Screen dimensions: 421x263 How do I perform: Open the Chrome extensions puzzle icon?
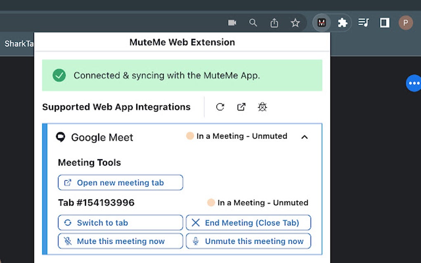pyautogui.click(x=343, y=23)
